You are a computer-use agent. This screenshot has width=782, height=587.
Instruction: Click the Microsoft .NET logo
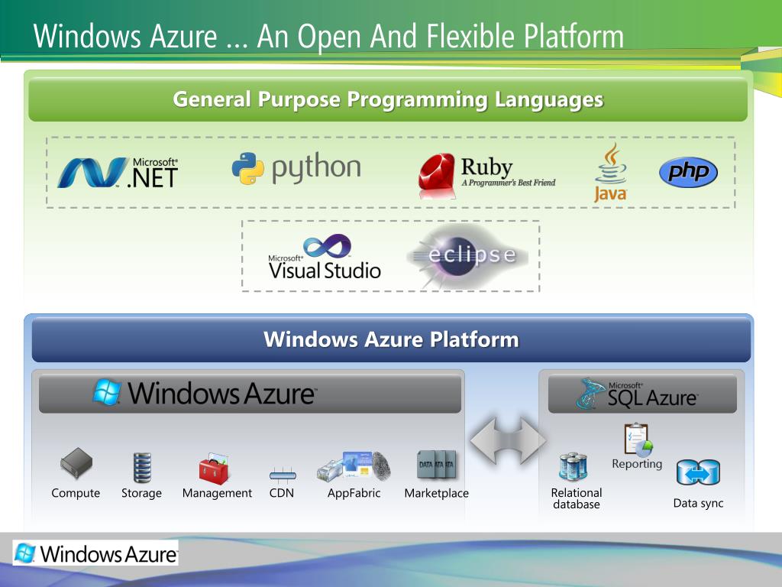pyautogui.click(x=118, y=173)
